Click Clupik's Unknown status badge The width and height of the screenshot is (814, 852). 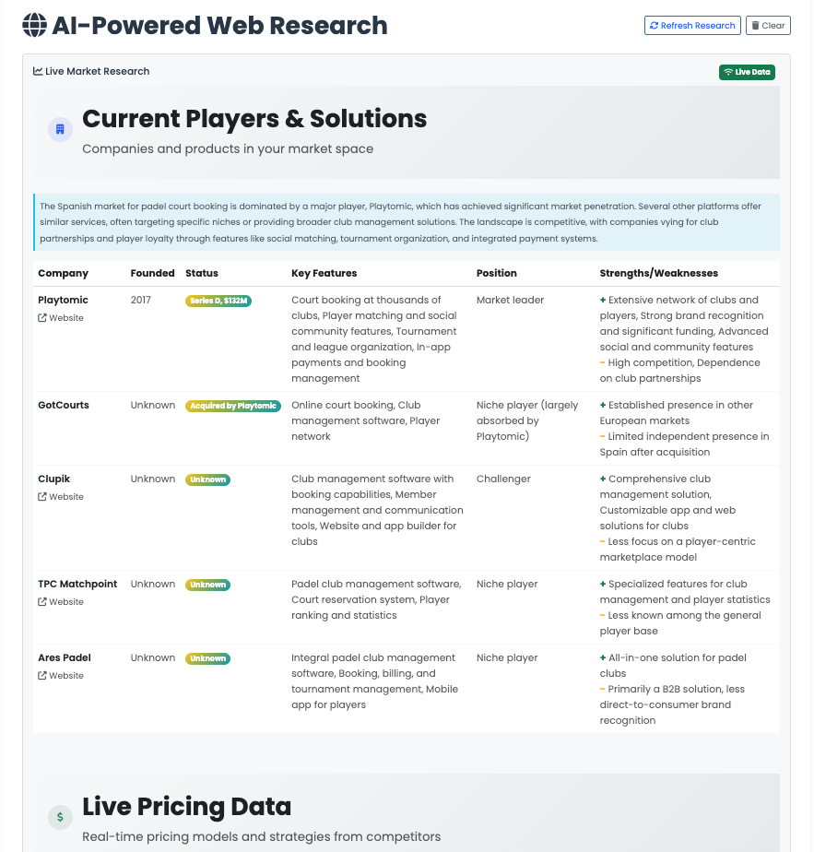click(x=207, y=479)
